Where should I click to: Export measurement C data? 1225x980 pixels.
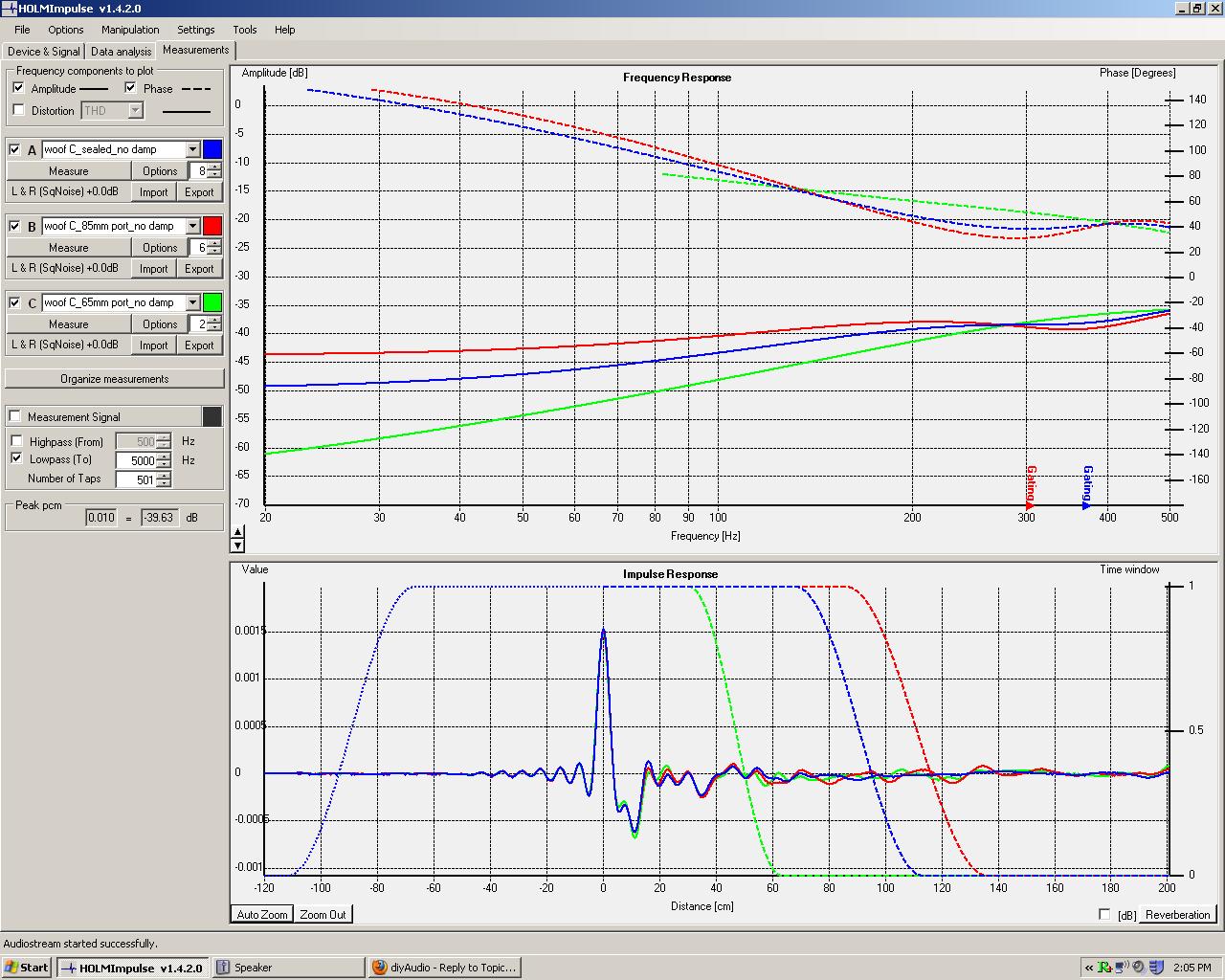click(199, 345)
